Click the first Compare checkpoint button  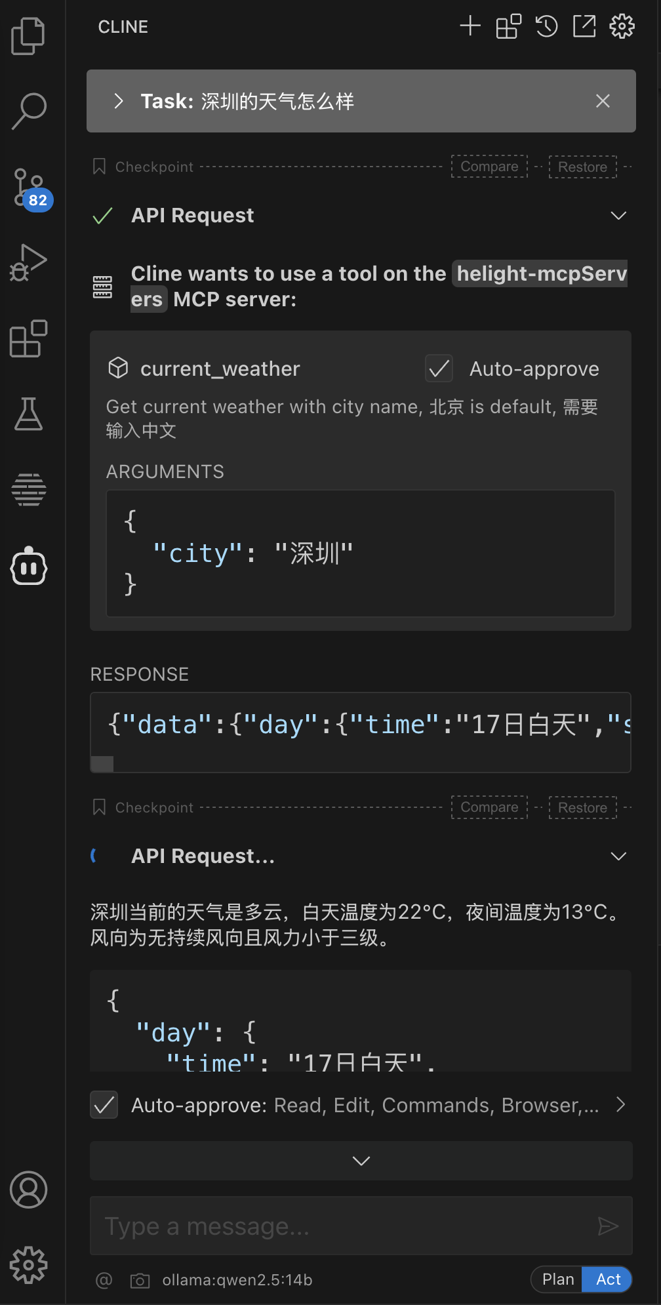pos(489,167)
